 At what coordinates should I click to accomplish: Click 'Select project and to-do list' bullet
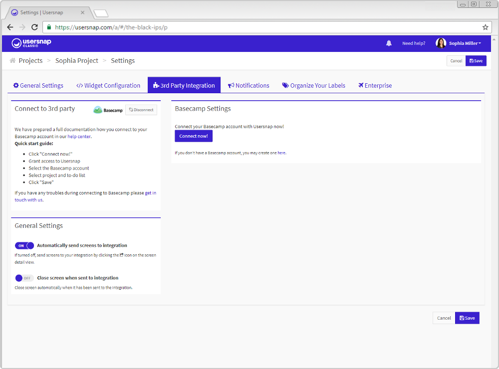[57, 176]
